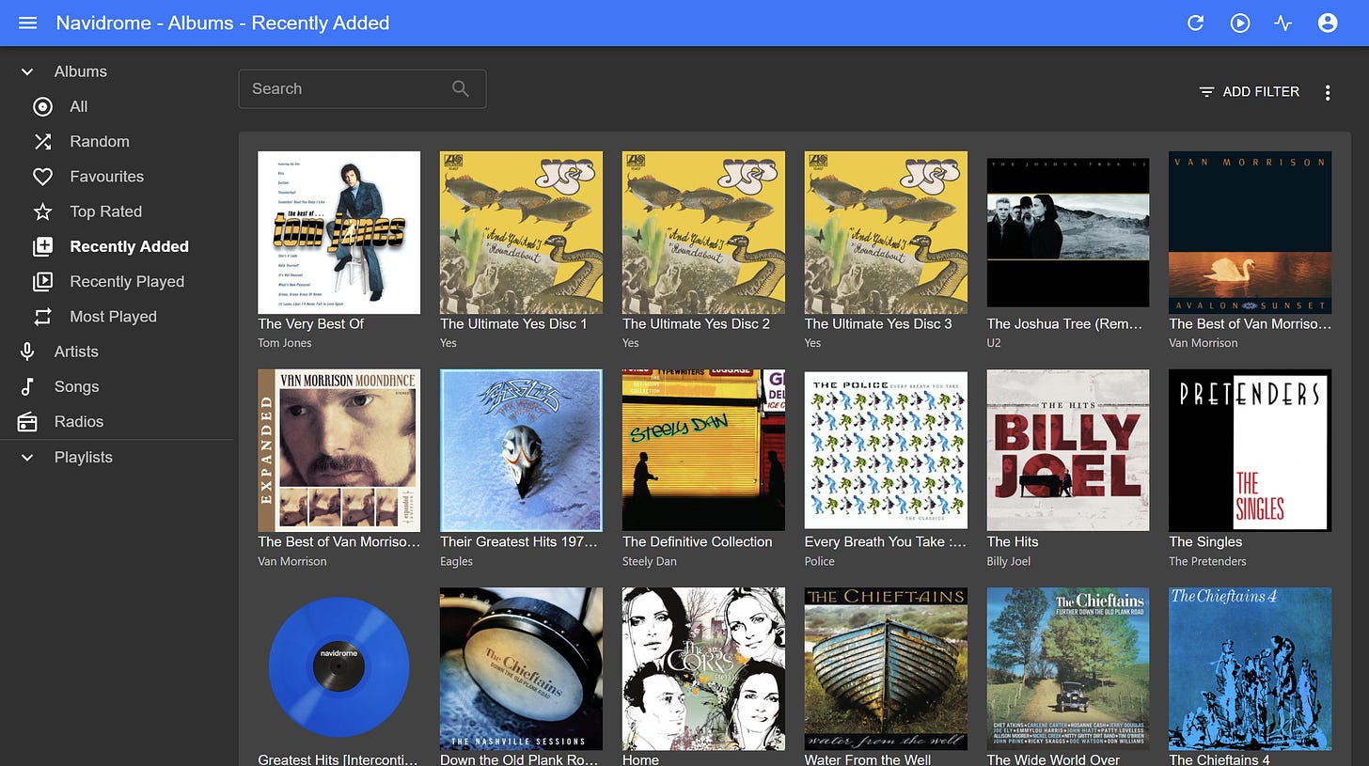Collapse the Albums section chevron
This screenshot has height=766, width=1369.
point(27,71)
